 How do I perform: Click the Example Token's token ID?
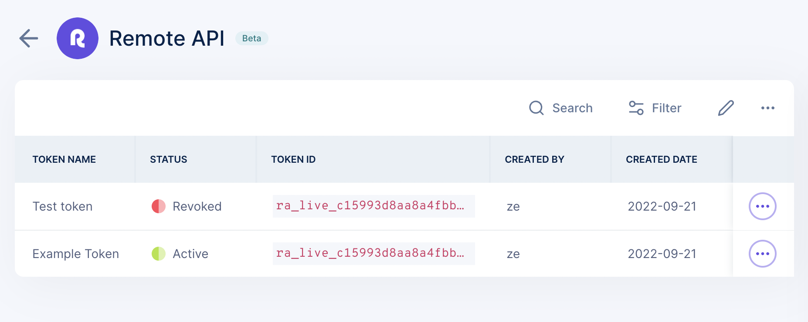coord(373,253)
